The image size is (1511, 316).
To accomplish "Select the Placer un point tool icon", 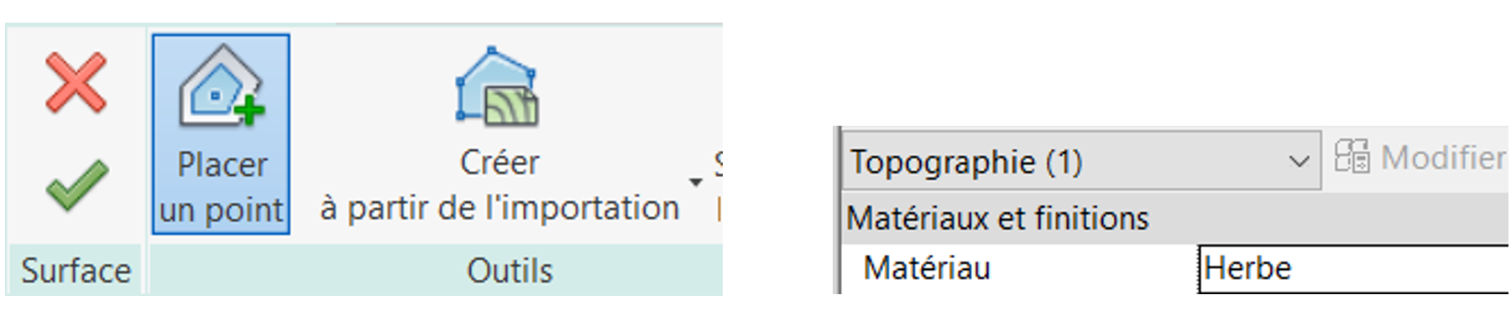I will coord(222,86).
